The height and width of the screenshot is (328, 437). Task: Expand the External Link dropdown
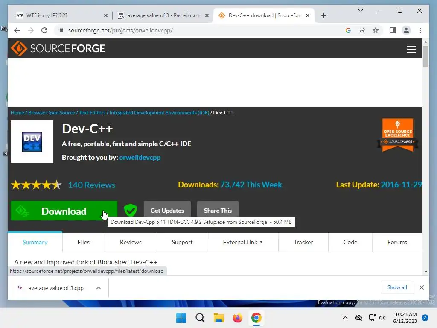[243, 242]
